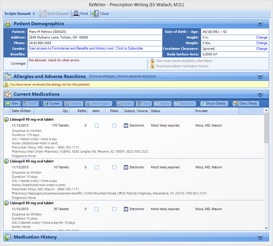Check Filled box for 170 Tablets prescription

114,125
